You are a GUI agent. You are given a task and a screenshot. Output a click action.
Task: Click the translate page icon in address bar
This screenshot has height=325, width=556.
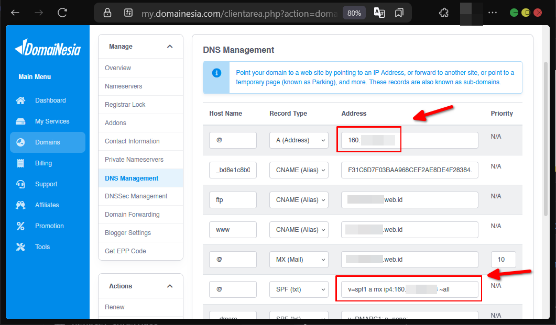click(x=379, y=13)
